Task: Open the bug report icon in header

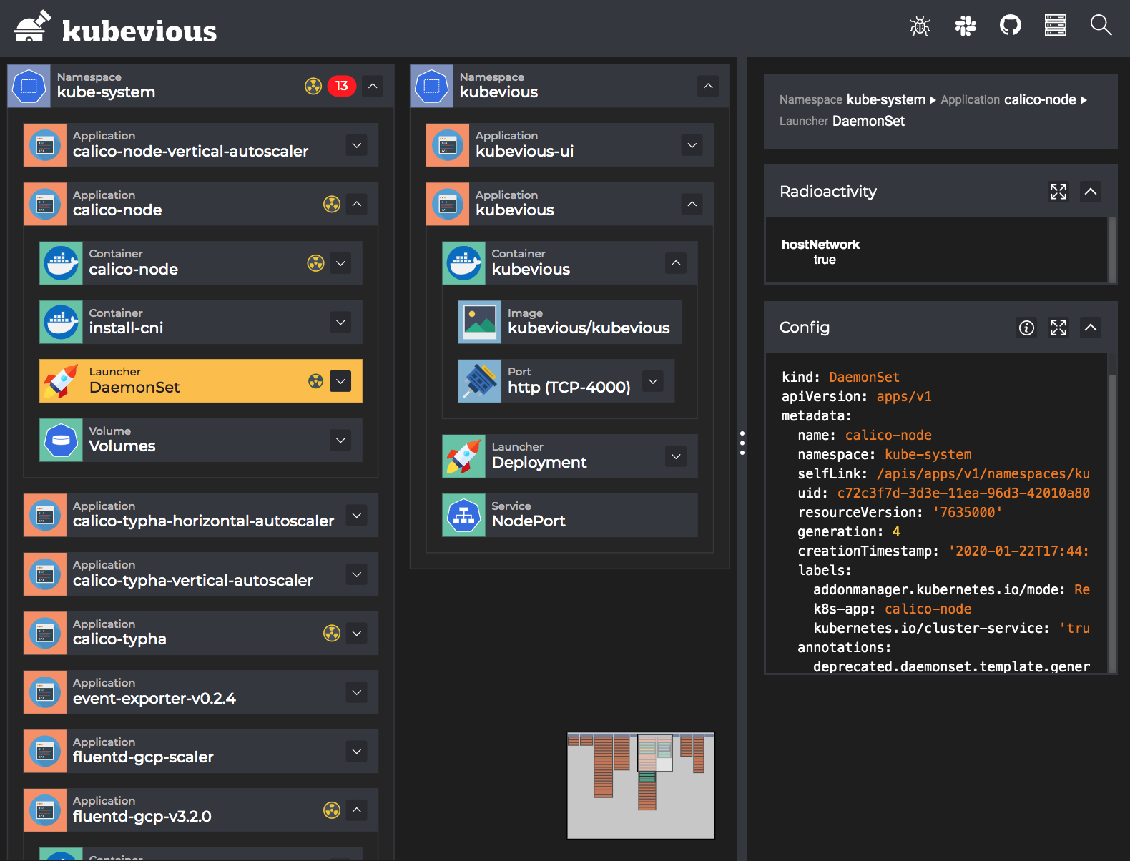Action: tap(920, 26)
